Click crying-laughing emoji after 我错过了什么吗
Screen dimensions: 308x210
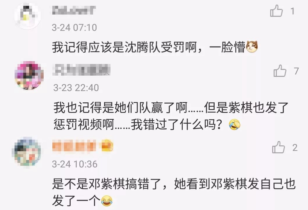[x=235, y=124]
